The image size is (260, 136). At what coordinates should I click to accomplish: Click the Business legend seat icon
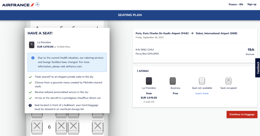point(173,81)
